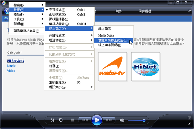
Task: Select 重新整理(R) menu entry
Action: point(69,82)
